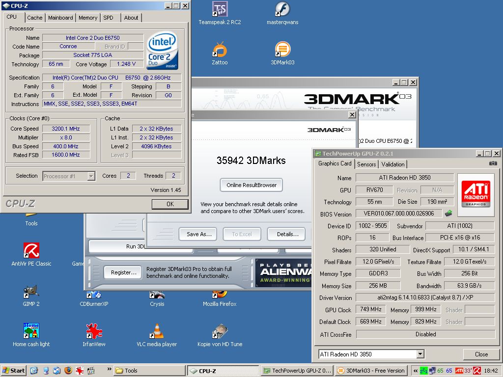Screen dimensions: 503x377
Task: Switch to the Tools folder taskbar button
Action: pyautogui.click(x=149, y=371)
